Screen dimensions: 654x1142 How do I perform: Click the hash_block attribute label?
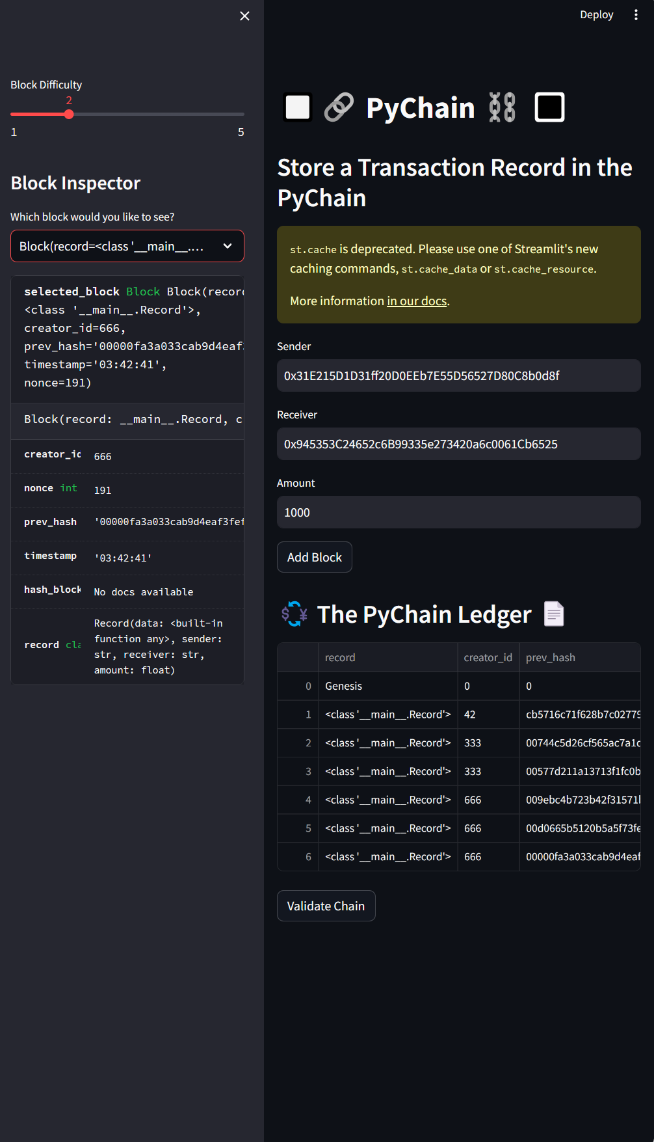click(53, 590)
